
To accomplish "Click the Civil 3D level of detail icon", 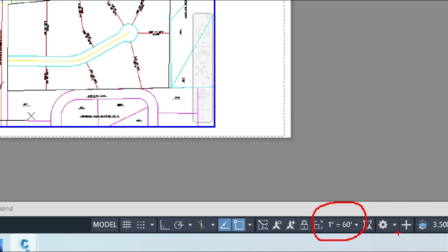I will tap(423, 225).
